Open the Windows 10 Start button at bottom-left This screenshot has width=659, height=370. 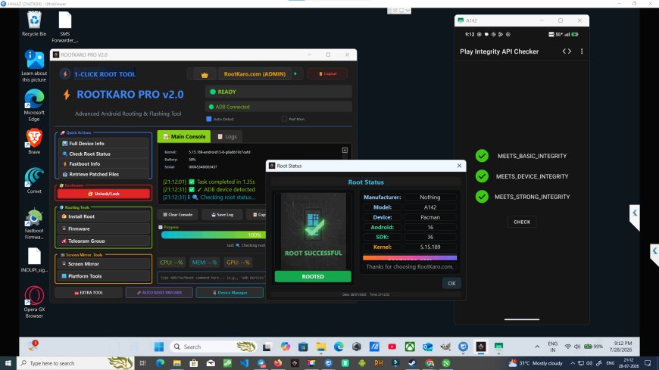tap(8, 363)
